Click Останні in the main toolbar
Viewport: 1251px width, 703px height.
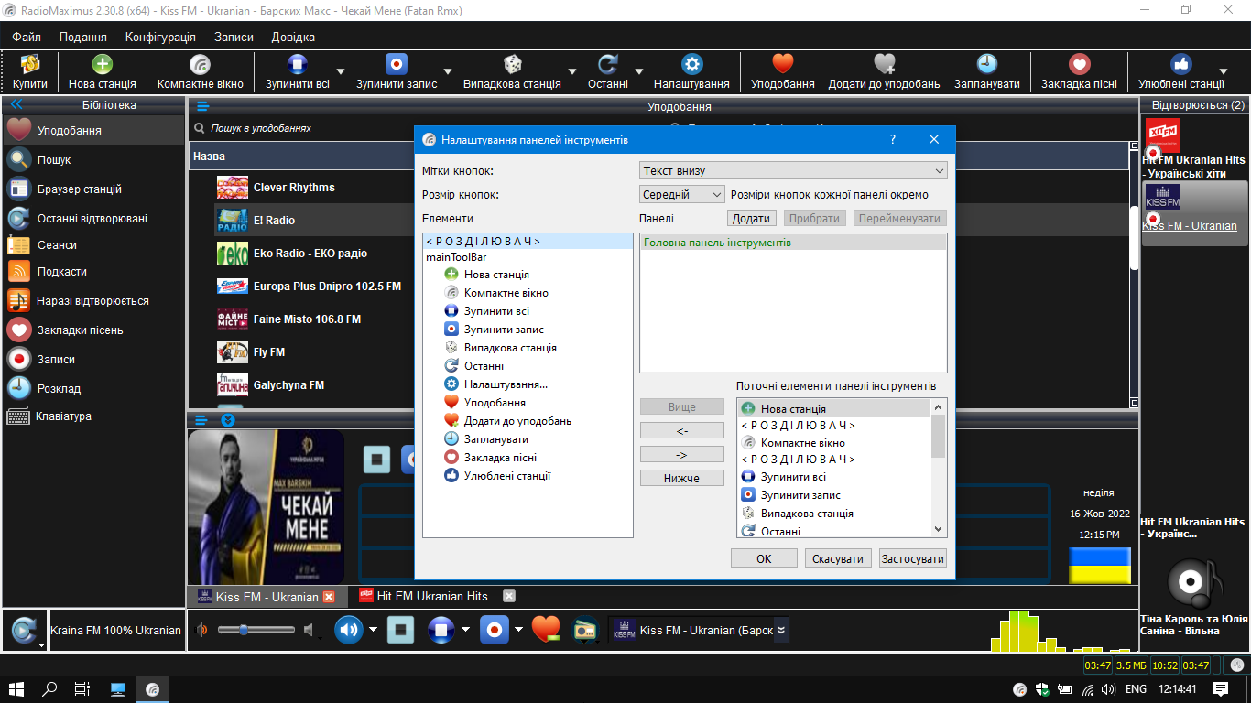pos(608,72)
